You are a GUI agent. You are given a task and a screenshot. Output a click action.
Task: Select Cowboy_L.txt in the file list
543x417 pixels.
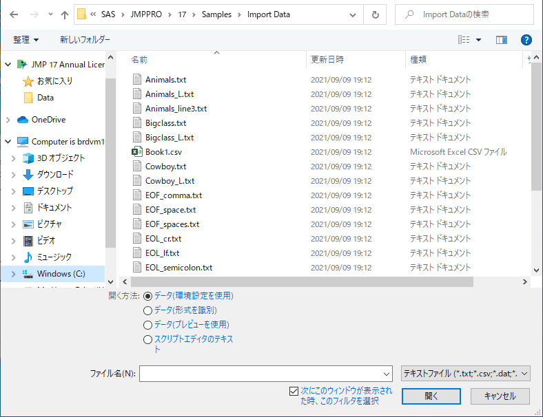coord(170,181)
